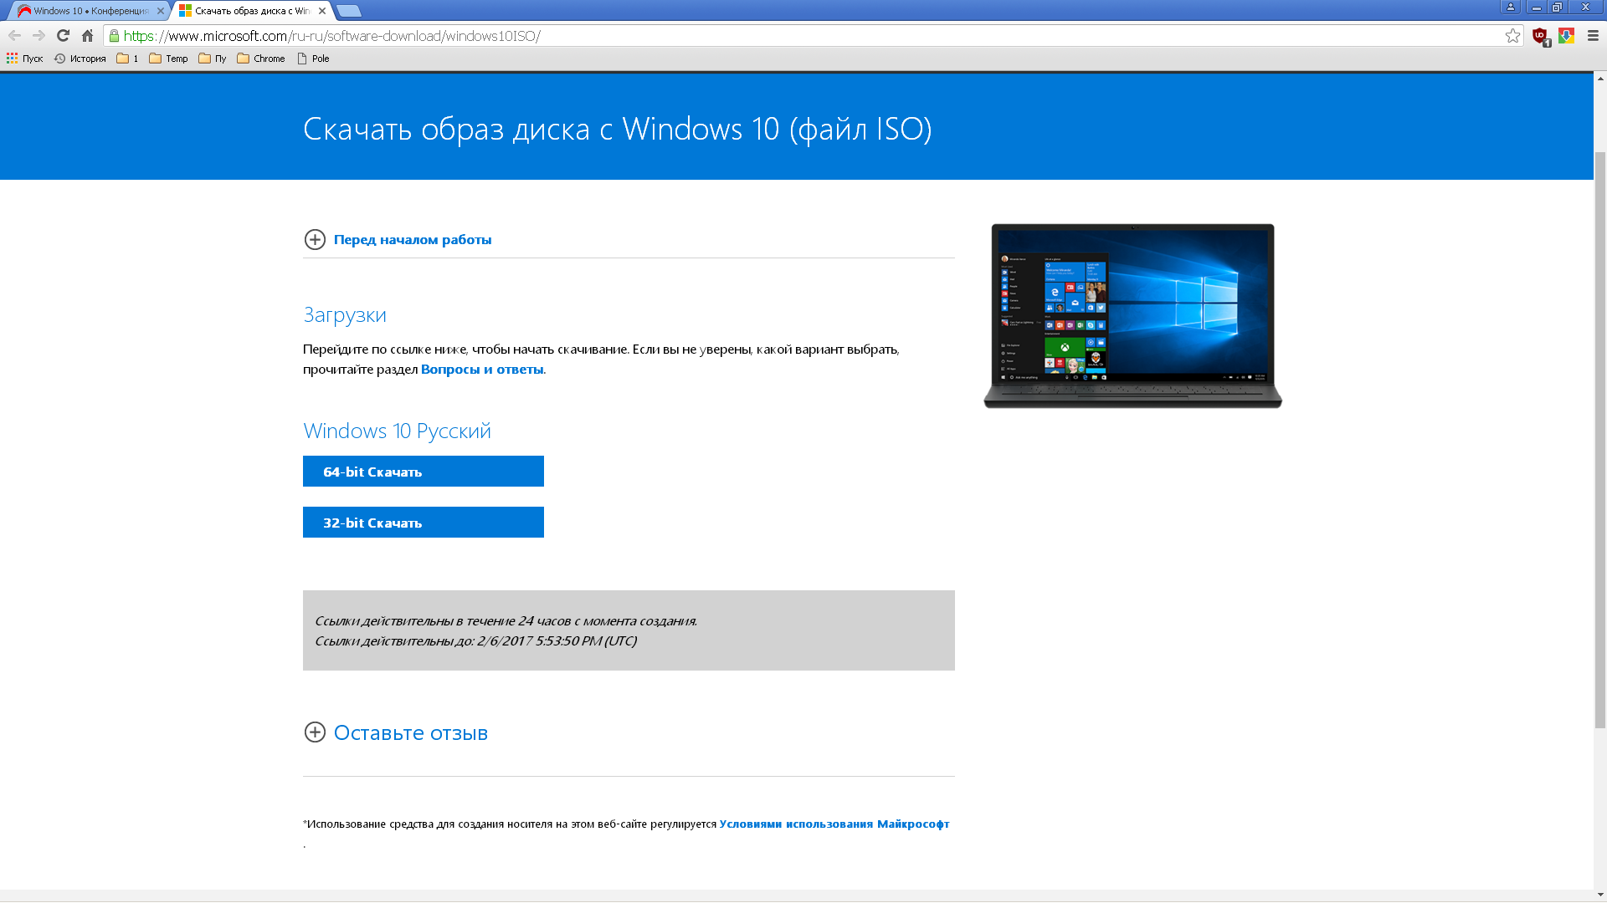The width and height of the screenshot is (1607, 903).
Task: Open a new tab button
Action: click(x=349, y=11)
